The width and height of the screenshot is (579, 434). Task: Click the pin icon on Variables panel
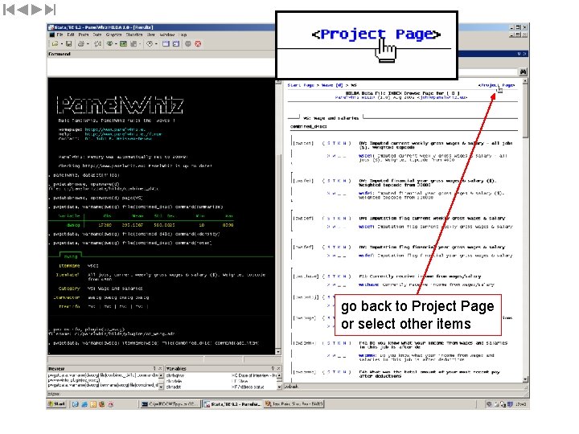273,368
